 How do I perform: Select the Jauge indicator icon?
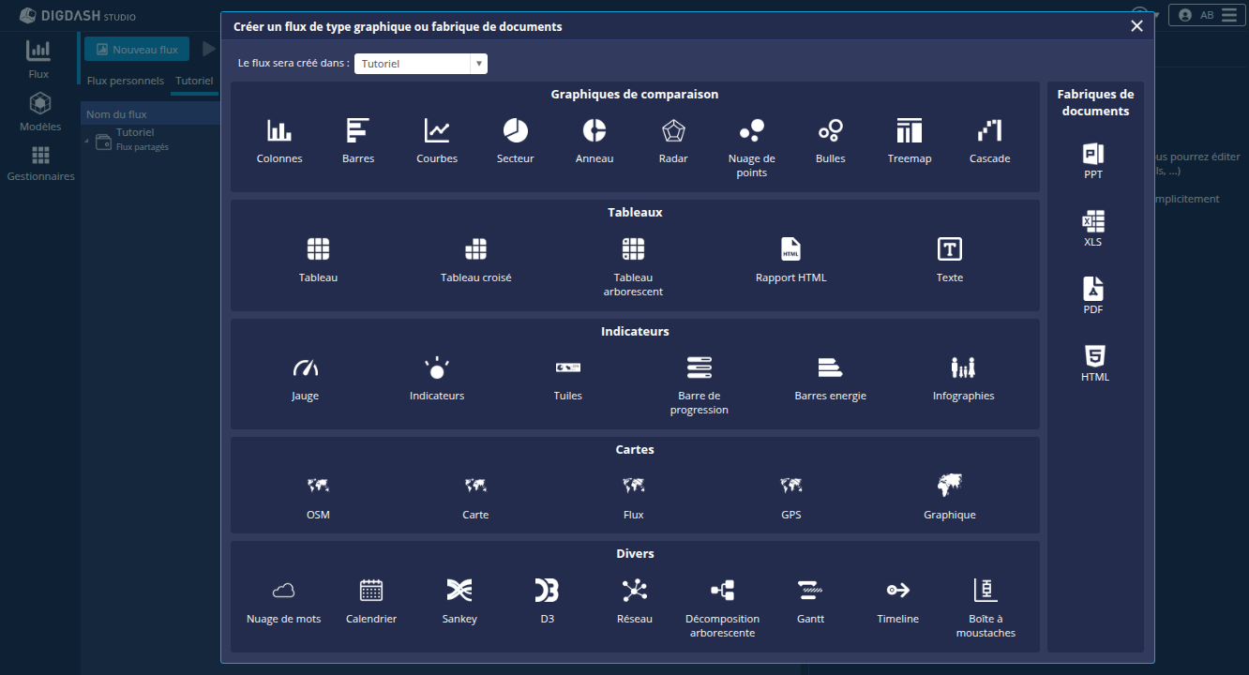click(305, 368)
